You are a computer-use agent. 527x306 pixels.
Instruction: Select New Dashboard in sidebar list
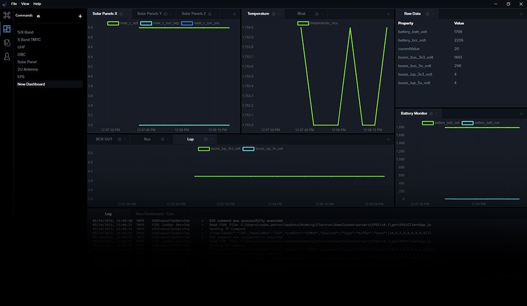click(x=49, y=84)
